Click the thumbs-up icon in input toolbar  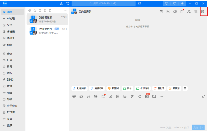pos(81,96)
